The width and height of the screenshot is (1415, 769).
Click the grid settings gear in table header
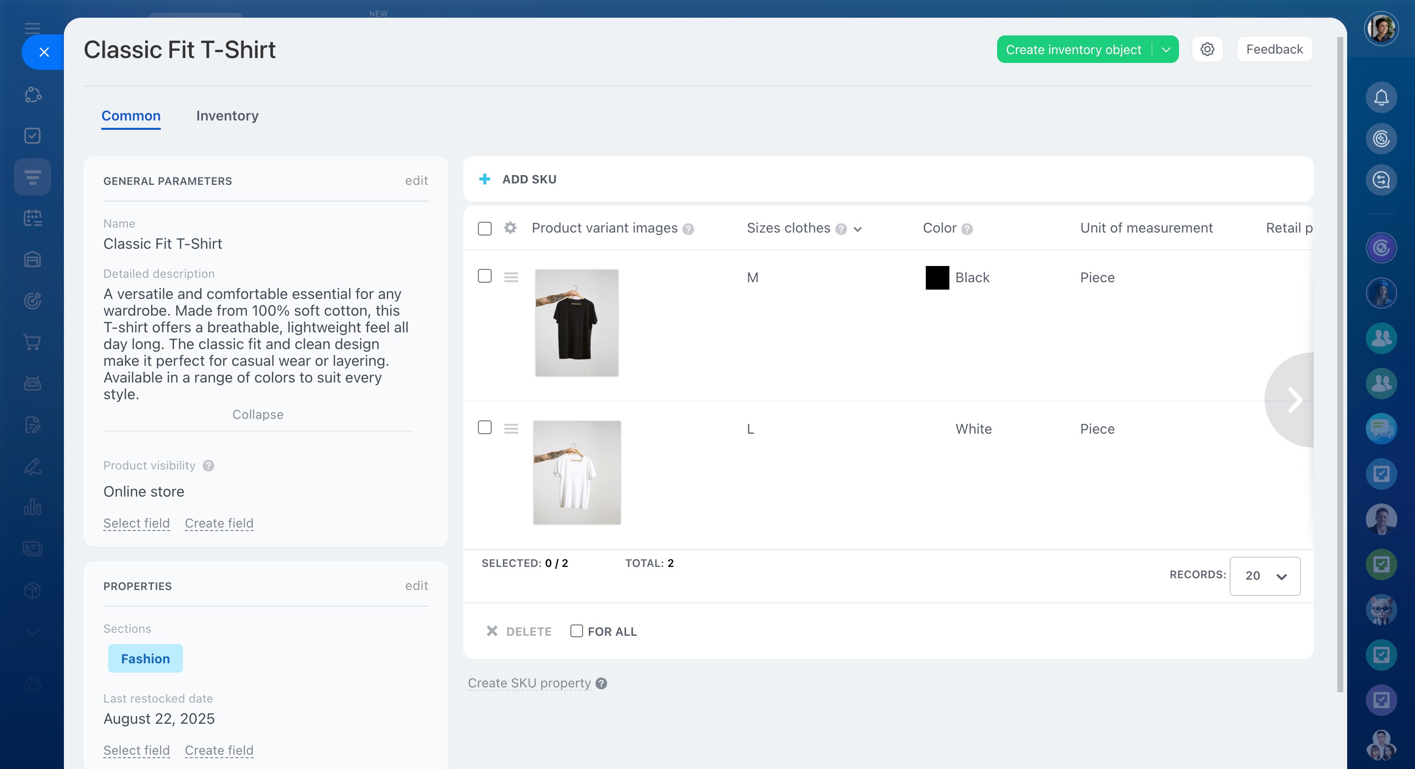[x=510, y=228]
